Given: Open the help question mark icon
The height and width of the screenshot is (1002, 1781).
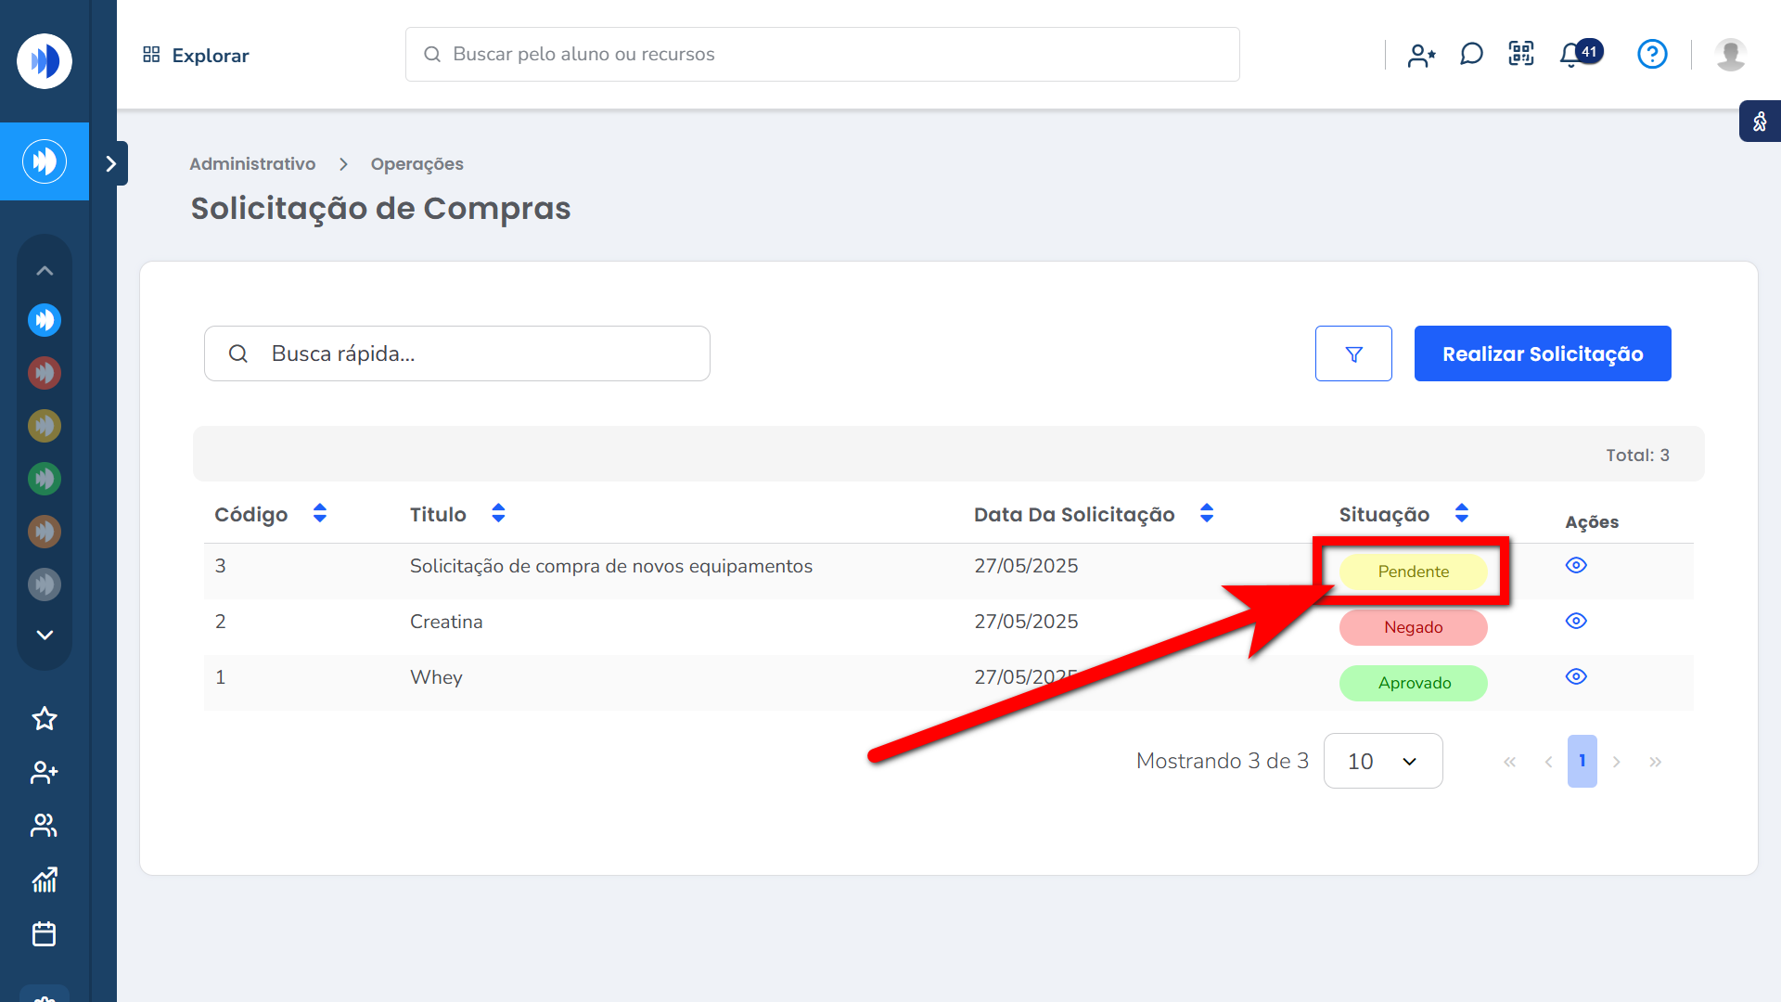Looking at the screenshot, I should 1652,55.
